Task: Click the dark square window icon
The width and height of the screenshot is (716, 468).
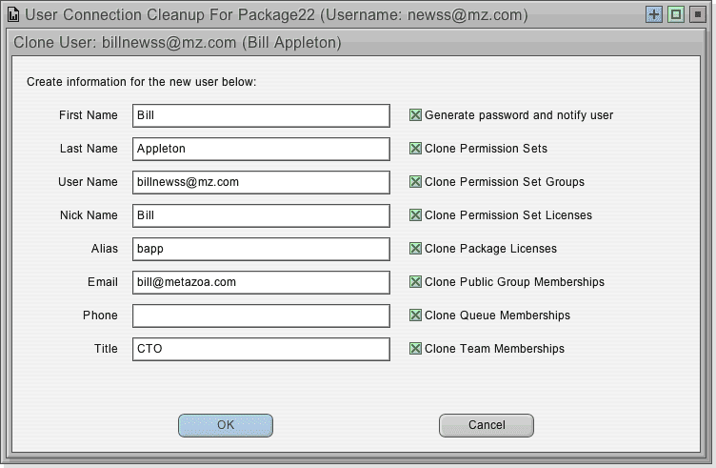Action: 698,14
